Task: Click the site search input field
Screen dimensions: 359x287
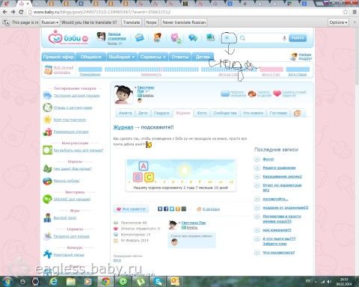Action: click(x=263, y=38)
